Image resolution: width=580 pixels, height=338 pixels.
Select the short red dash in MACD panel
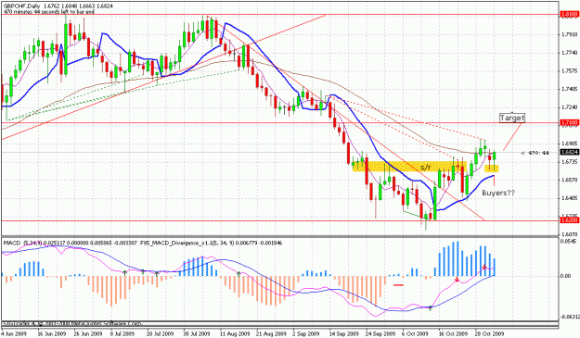pos(398,285)
